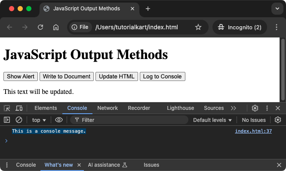The image size is (286, 171).
Task: Reload the page
Action: 40,27
